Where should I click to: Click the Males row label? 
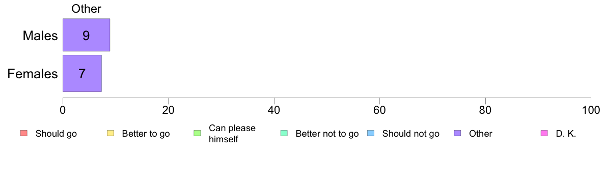tap(40, 36)
